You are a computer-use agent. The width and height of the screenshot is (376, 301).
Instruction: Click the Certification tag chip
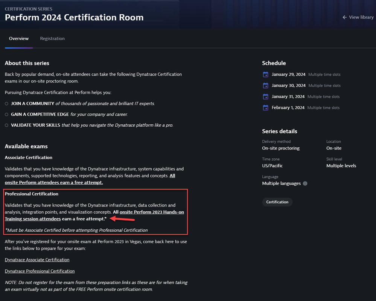pyautogui.click(x=277, y=202)
